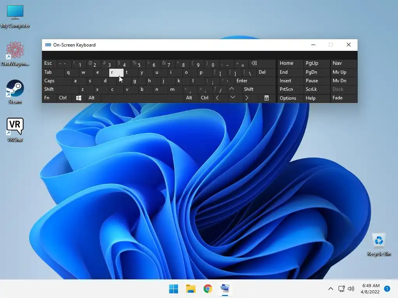The height and width of the screenshot is (298, 398).
Task: Select the Steam desktop shortcut
Action: click(15, 92)
